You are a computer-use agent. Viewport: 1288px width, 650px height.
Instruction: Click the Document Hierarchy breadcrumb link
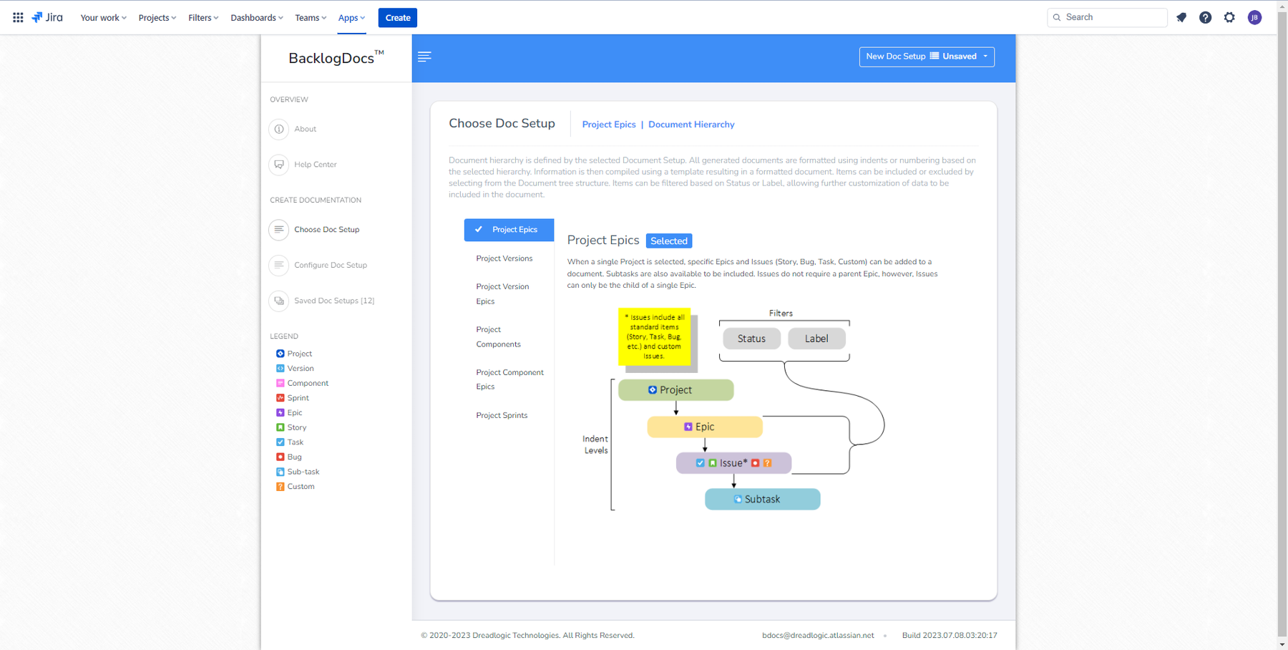[x=691, y=125]
